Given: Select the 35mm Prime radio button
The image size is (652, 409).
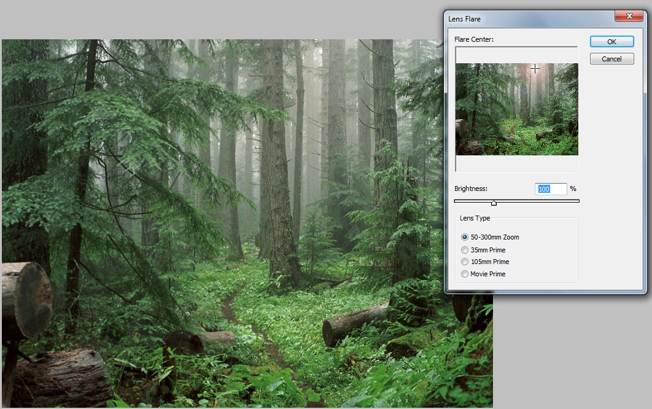Looking at the screenshot, I should tap(465, 250).
